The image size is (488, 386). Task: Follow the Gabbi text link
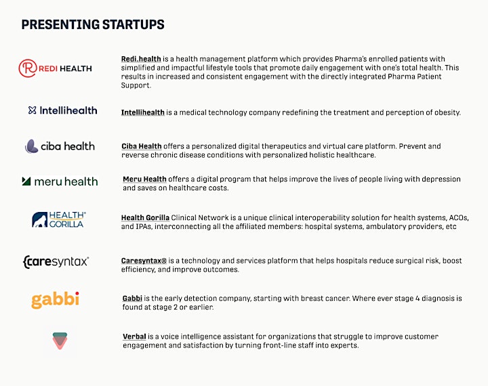[x=132, y=298]
